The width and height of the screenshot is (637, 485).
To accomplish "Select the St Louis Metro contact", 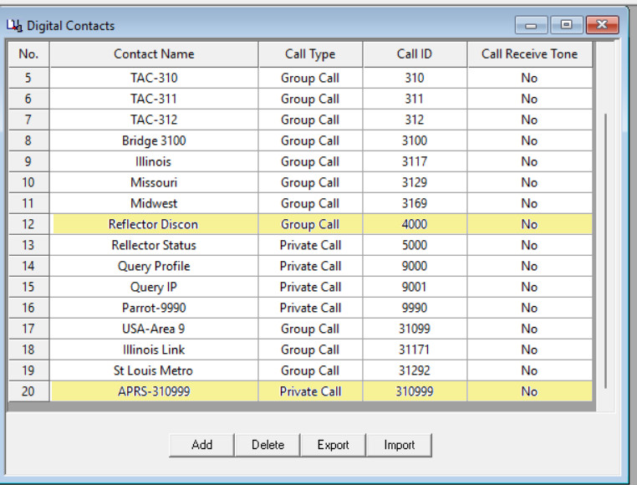I will tap(154, 370).
